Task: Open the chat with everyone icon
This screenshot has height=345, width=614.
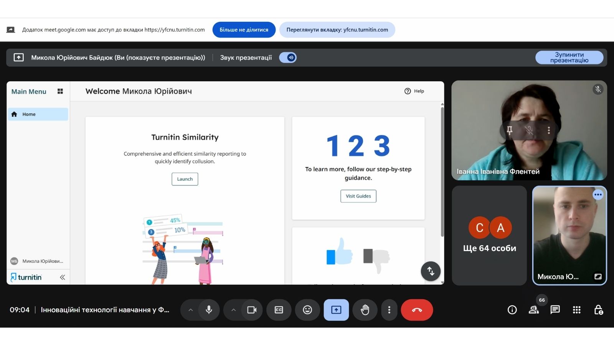Action: click(x=555, y=310)
